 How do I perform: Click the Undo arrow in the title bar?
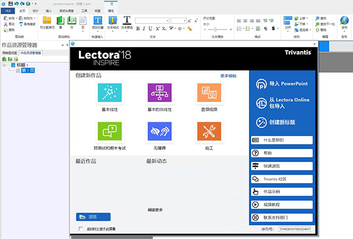point(16,4)
